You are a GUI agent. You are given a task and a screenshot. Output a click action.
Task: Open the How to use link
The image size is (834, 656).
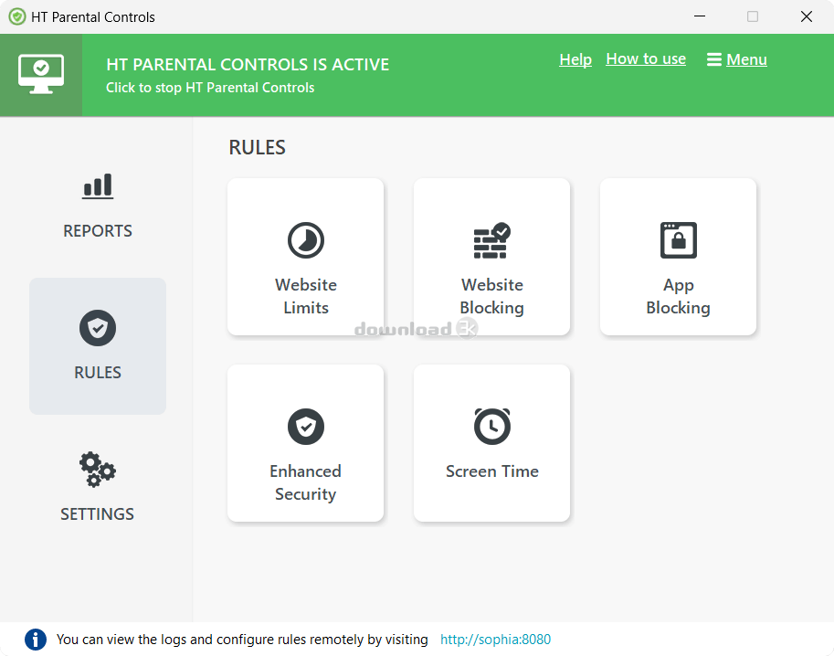pos(646,59)
